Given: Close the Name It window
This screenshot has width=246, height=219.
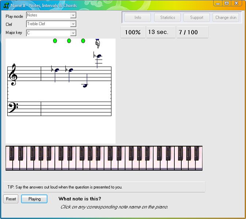Looking at the screenshot, I should point(236,3).
